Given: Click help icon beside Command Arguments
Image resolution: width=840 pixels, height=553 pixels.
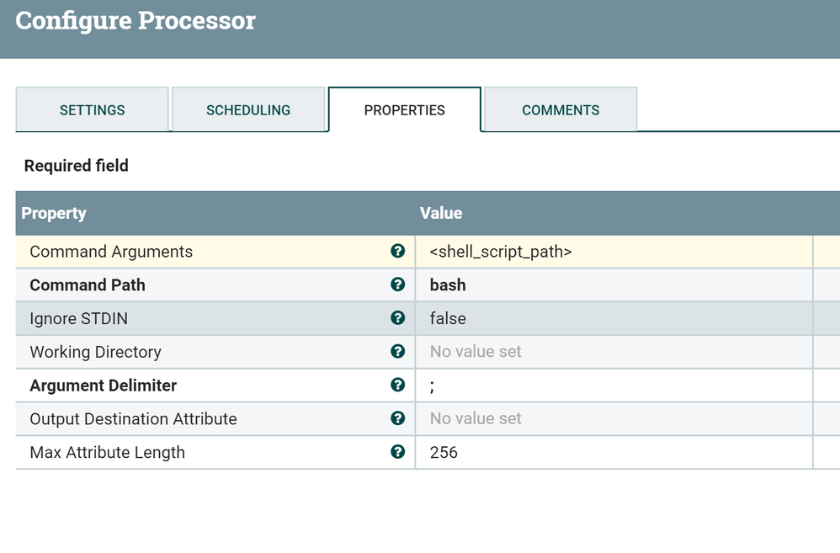Looking at the screenshot, I should click(397, 251).
